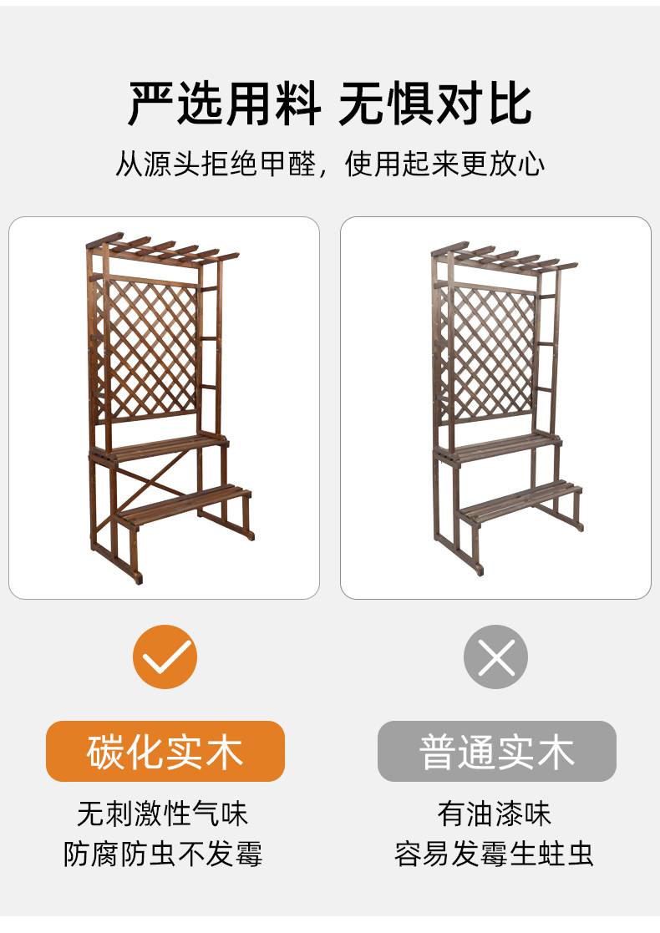Select the orange 碳化实木 label button
Viewport: 660px width, 933px height.
165,751
